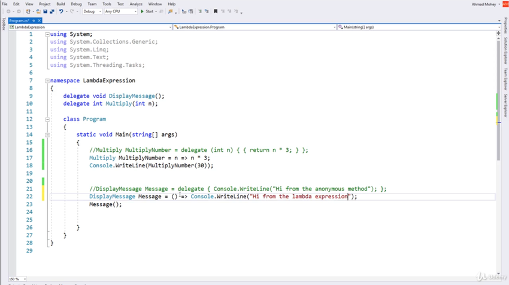This screenshot has width=509, height=285.
Task: Open the File menu
Action: (5, 4)
